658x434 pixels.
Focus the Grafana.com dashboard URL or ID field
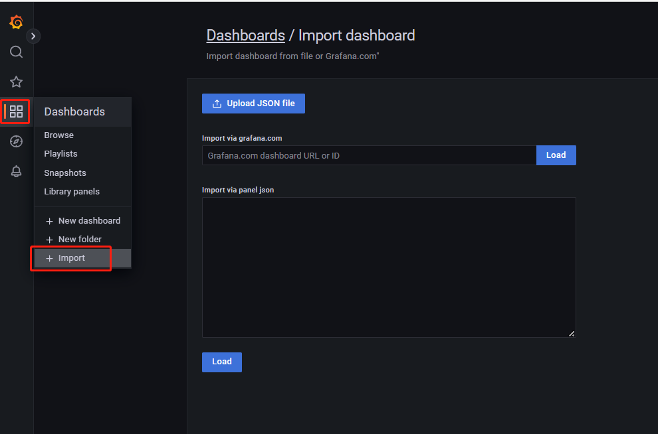[x=370, y=155]
